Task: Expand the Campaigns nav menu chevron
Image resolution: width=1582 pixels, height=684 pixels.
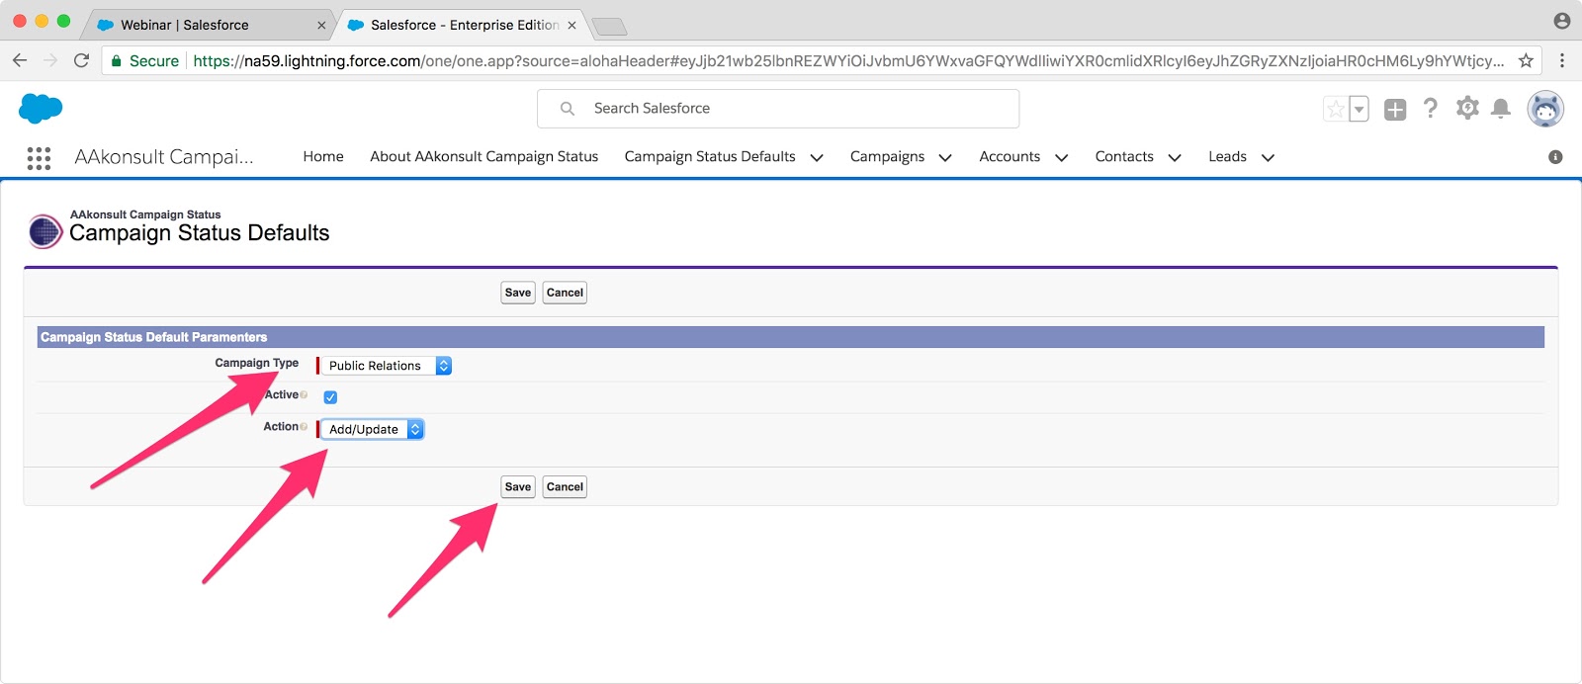Action: 945,157
